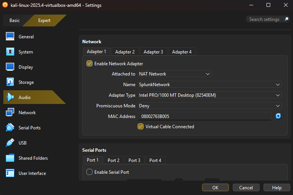The height and width of the screenshot is (195, 293).
Task: Open the Storage disk icon
Action: point(10,82)
